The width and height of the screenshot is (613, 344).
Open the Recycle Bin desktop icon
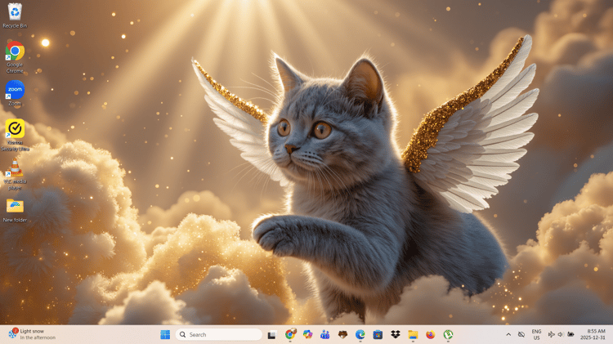15,16
